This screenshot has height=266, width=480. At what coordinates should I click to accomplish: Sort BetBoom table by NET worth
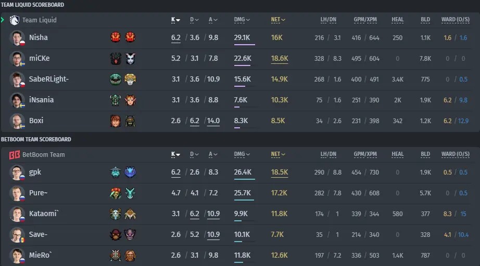tap(278, 154)
